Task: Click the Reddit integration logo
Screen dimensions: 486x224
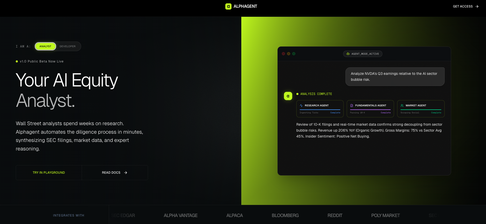Action: point(335,215)
